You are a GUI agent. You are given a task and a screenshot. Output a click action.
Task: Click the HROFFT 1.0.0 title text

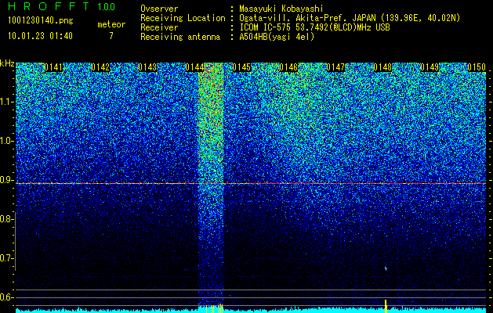click(x=62, y=6)
